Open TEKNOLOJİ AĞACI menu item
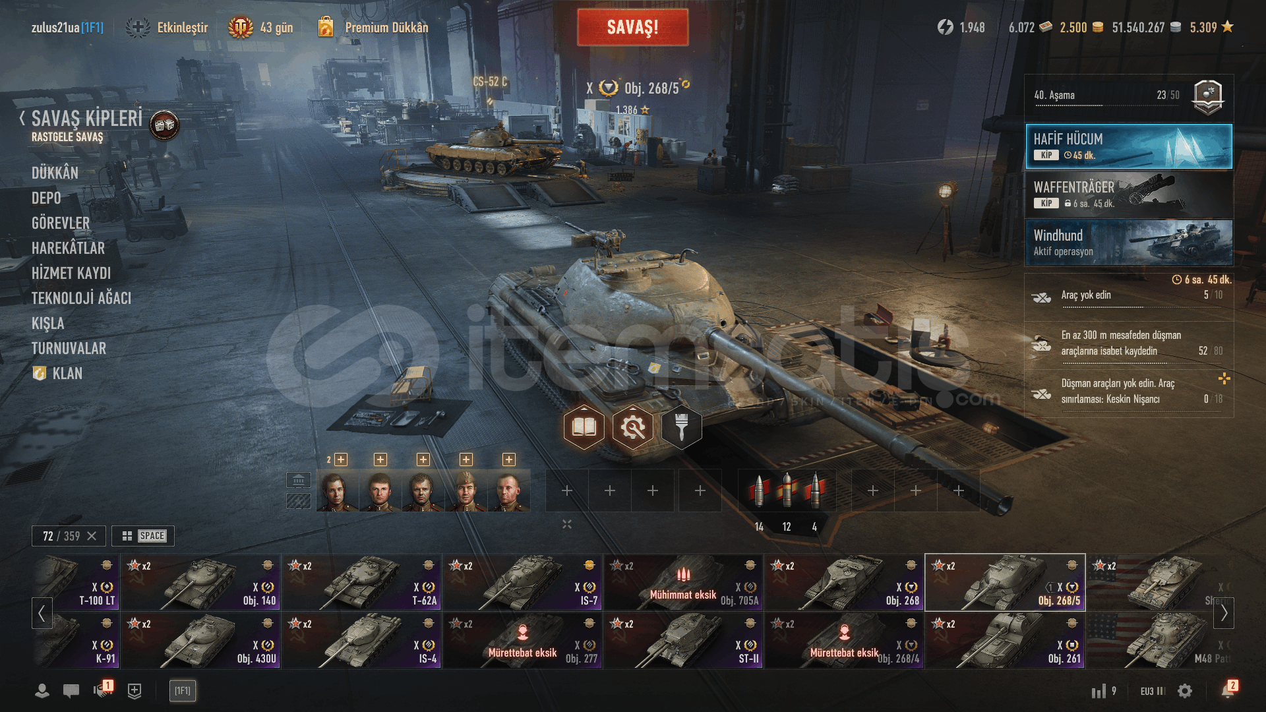This screenshot has width=1266, height=712. click(81, 298)
